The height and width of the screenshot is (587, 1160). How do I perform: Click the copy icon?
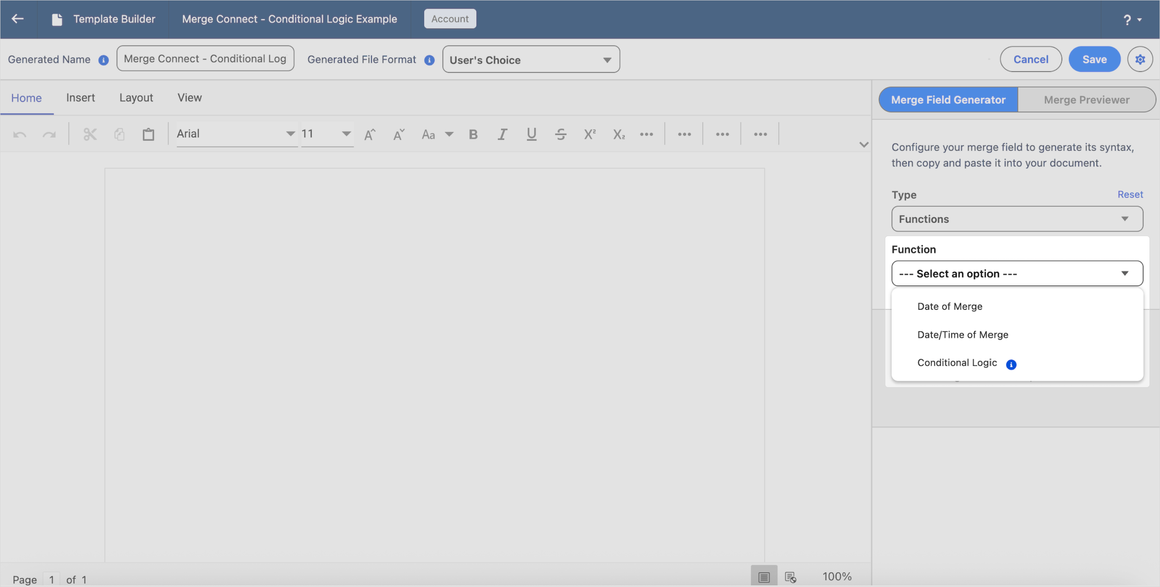tap(119, 134)
